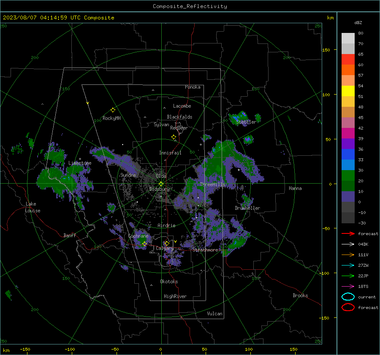Click the red forecast ellipse icon

(348, 307)
